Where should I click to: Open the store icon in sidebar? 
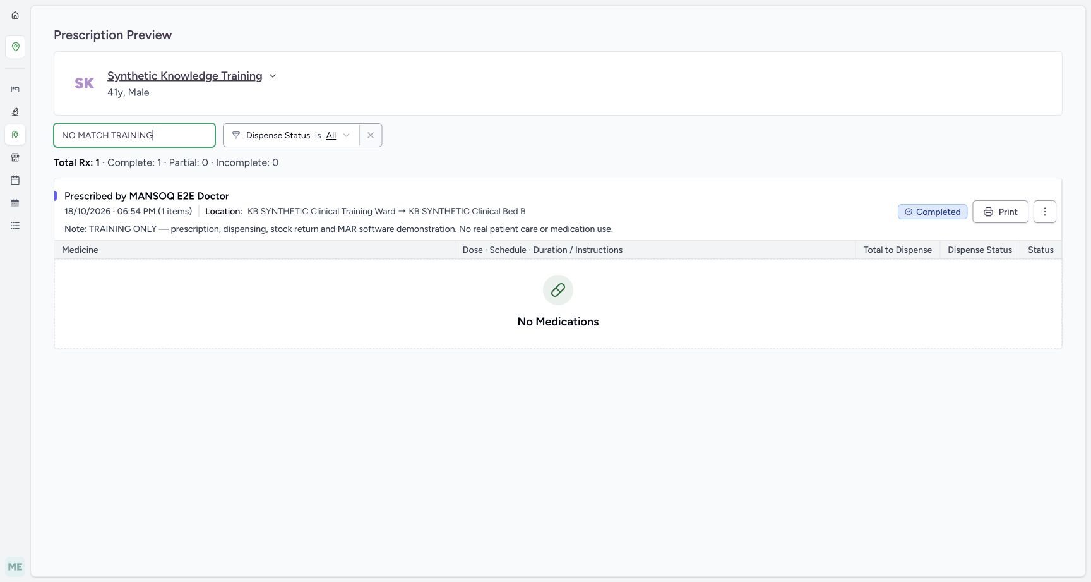pos(15,157)
